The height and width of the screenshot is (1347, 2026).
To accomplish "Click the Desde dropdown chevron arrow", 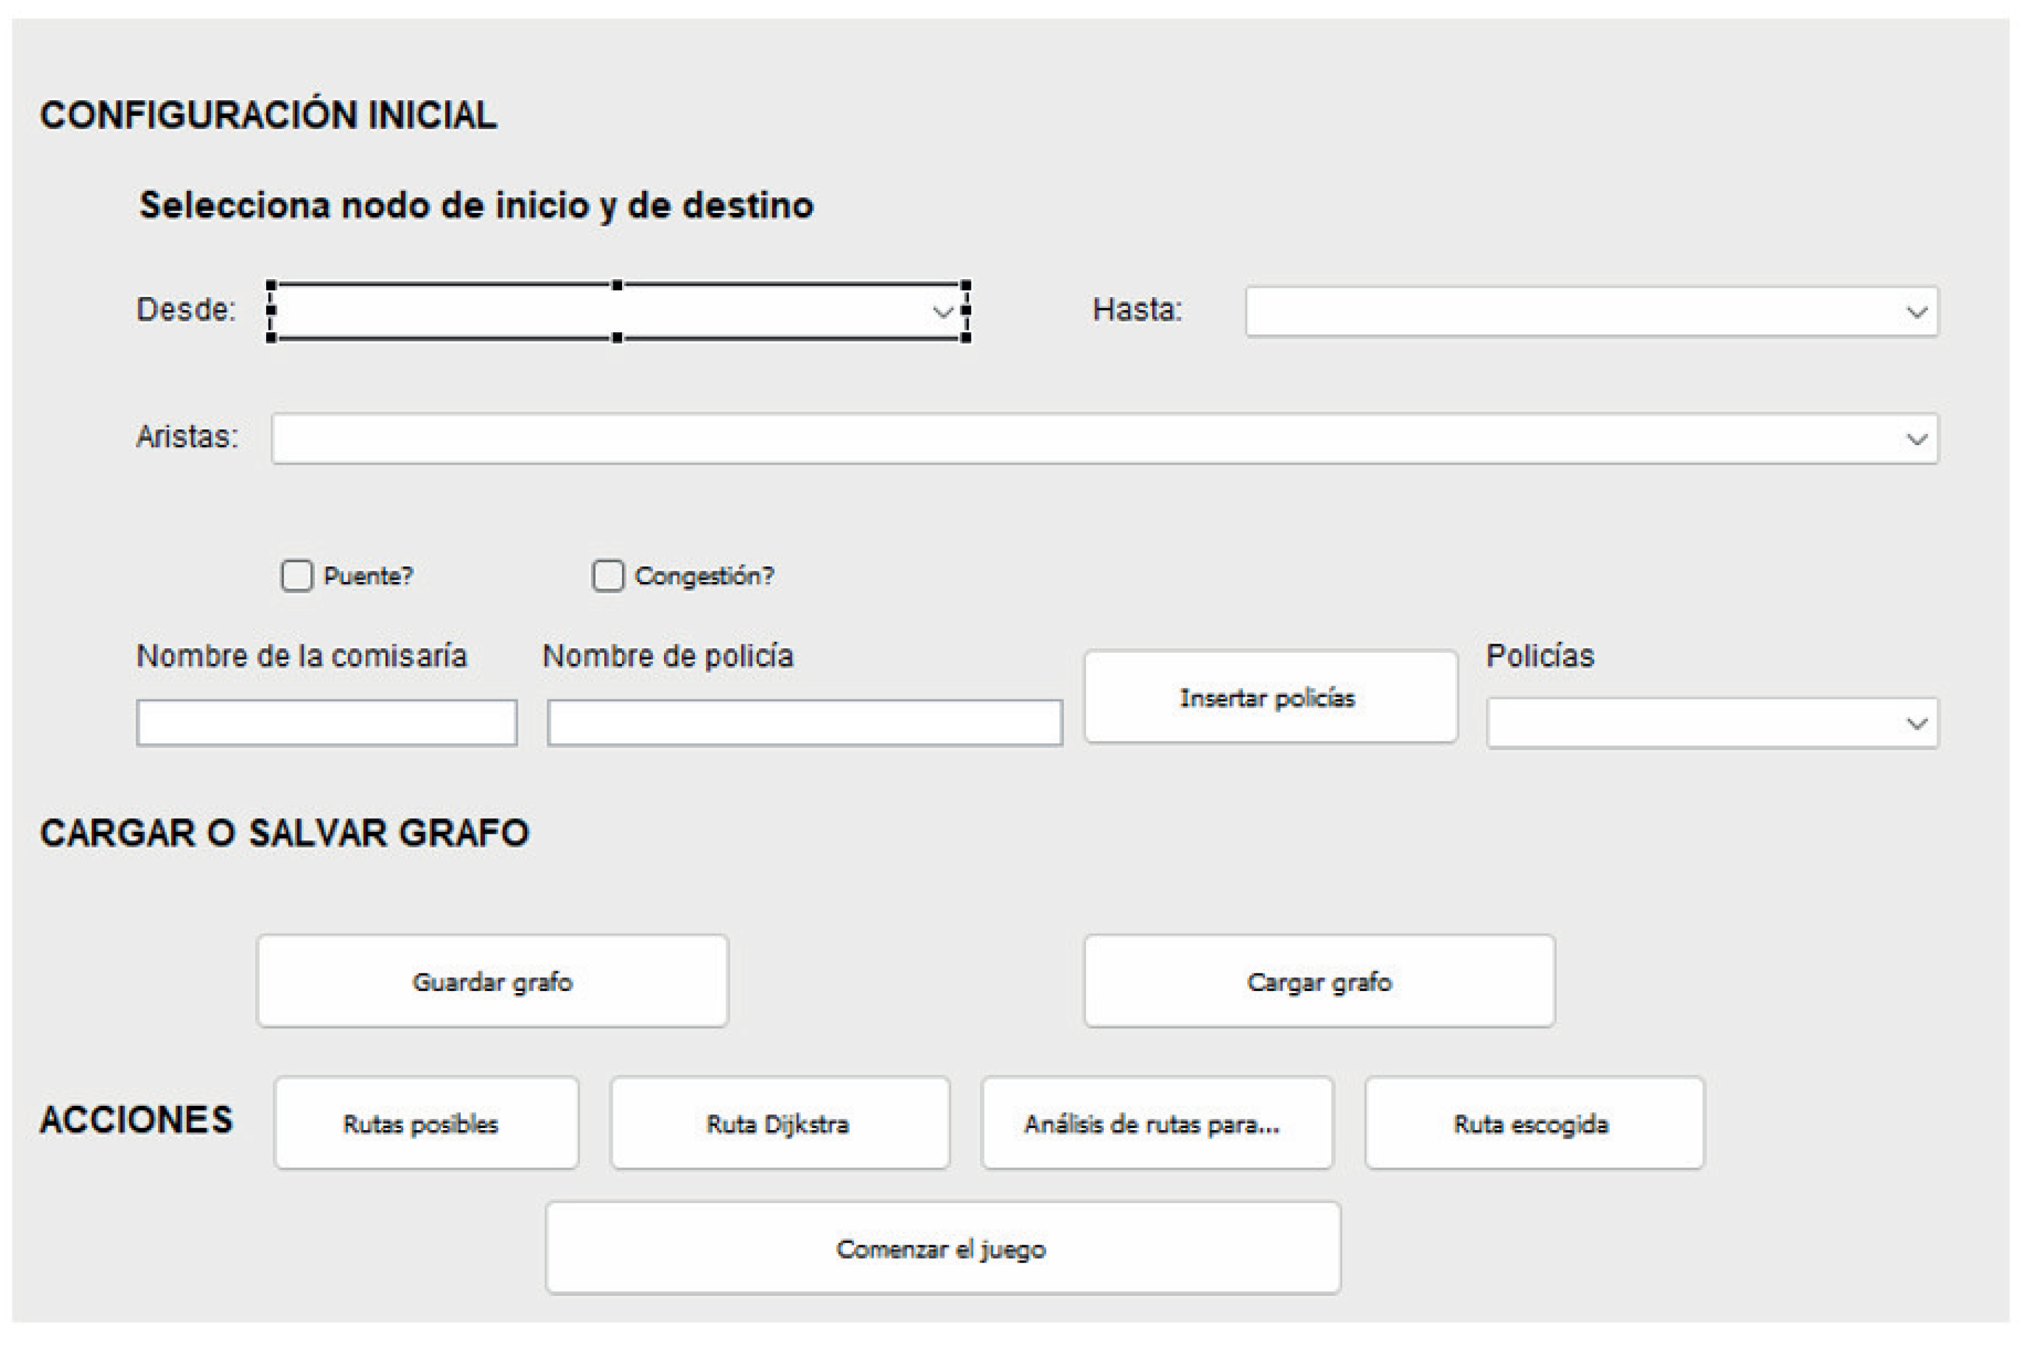I will pyautogui.click(x=943, y=312).
